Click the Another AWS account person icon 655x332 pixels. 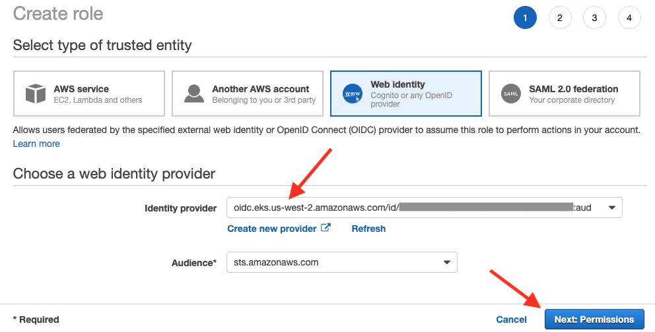tap(194, 94)
